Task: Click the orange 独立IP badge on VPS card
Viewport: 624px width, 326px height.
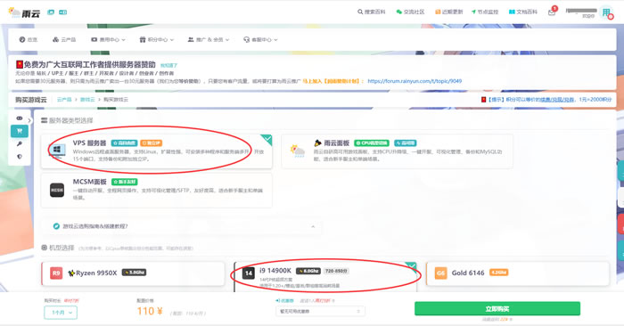Action: point(152,143)
